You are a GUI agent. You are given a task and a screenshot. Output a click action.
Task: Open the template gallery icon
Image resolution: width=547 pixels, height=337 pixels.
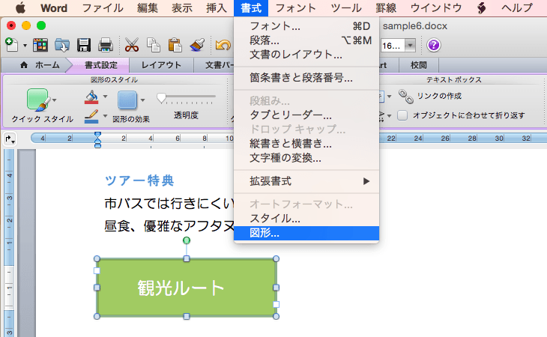click(40, 45)
